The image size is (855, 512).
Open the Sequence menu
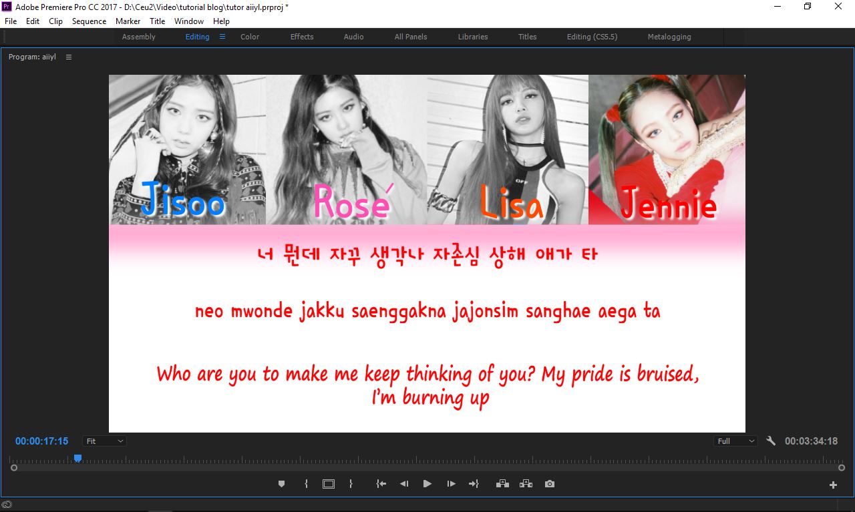pyautogui.click(x=90, y=21)
